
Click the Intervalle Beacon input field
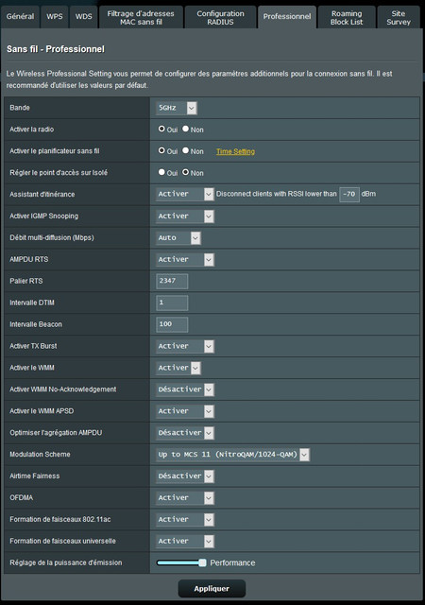tap(172, 324)
